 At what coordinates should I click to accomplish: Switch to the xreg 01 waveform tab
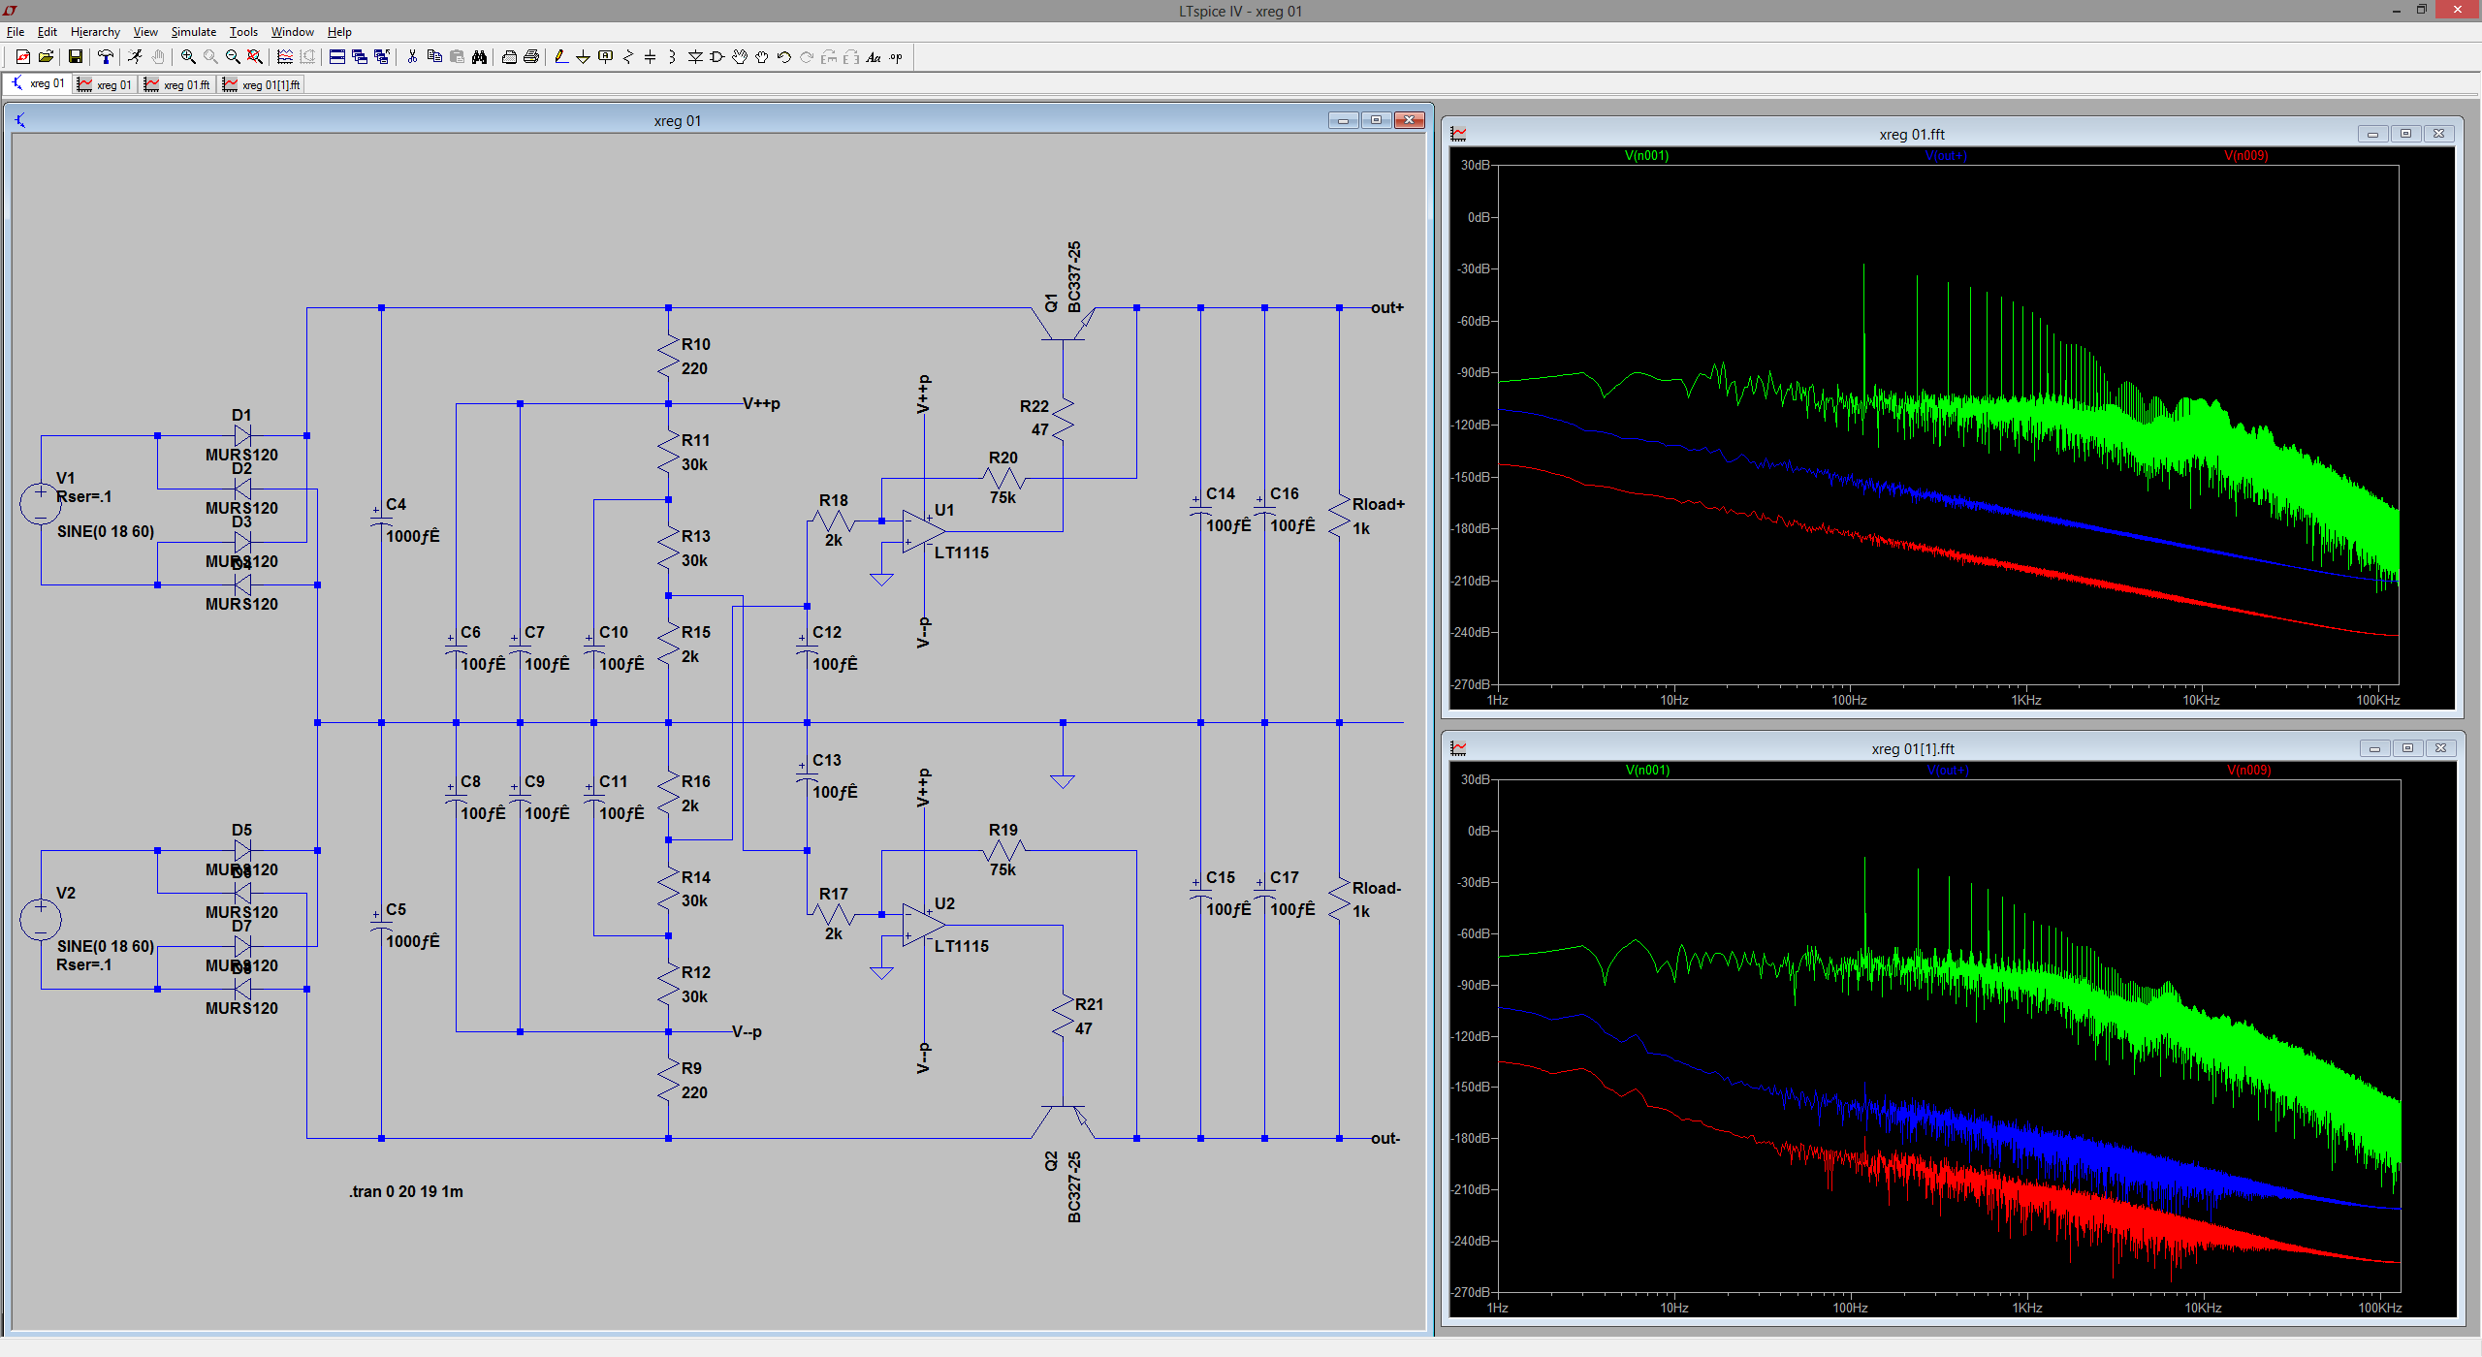105,84
